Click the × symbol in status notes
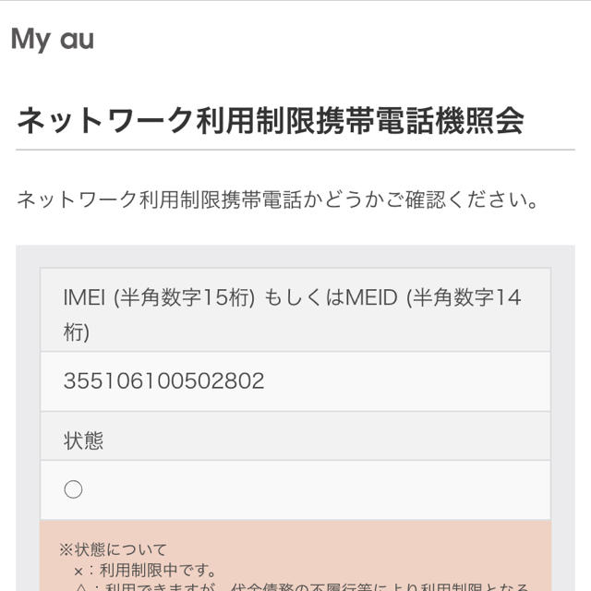The image size is (591, 591). coord(78,571)
